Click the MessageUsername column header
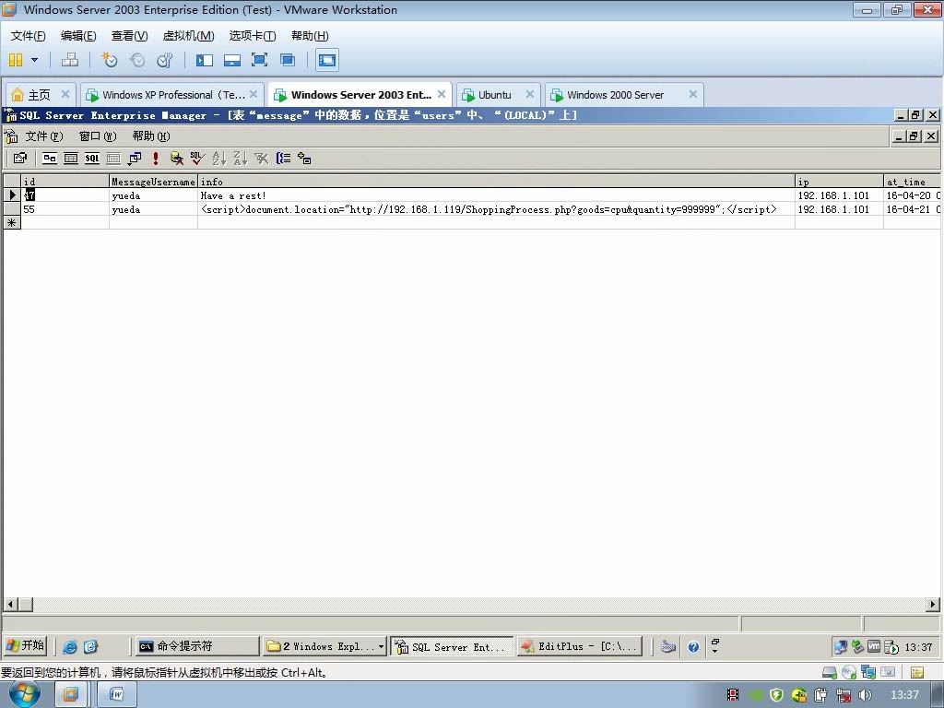944x708 pixels. [153, 182]
